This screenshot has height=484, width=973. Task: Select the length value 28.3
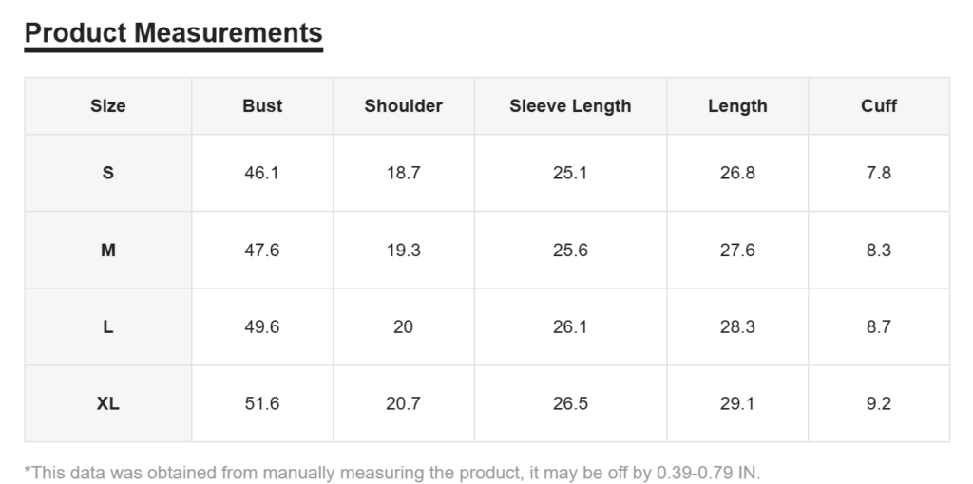click(x=737, y=326)
